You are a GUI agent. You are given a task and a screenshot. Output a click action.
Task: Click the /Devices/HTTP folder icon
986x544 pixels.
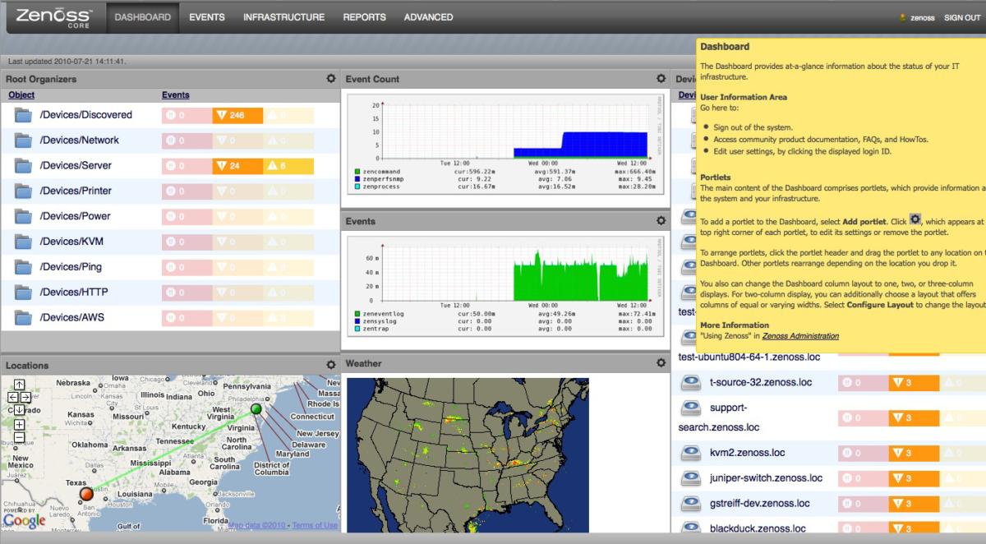[x=23, y=293]
